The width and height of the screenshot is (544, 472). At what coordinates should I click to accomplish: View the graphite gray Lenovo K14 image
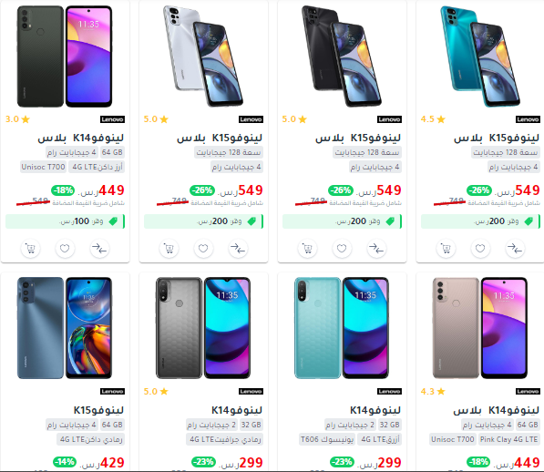[x=203, y=328]
